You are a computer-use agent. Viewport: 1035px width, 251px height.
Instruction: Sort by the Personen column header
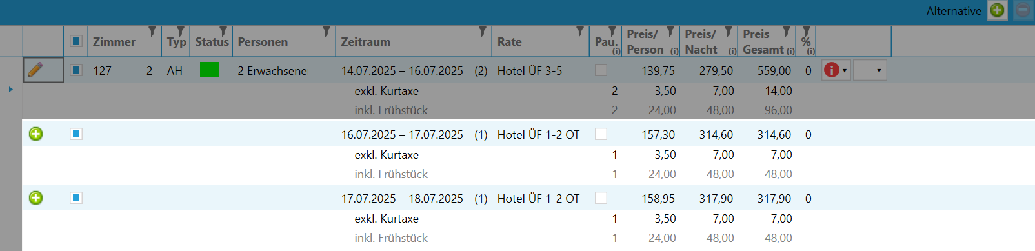click(263, 42)
